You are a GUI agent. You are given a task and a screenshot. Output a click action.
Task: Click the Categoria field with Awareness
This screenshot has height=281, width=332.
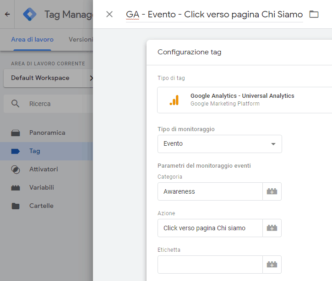tap(210, 191)
